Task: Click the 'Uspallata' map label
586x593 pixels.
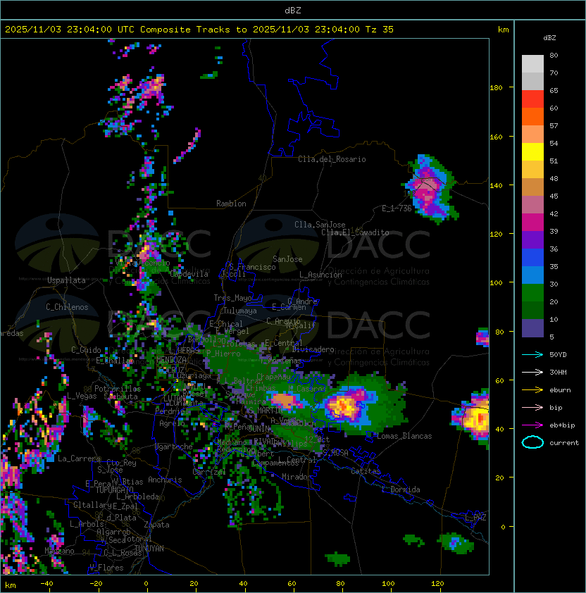Action: coord(66,280)
